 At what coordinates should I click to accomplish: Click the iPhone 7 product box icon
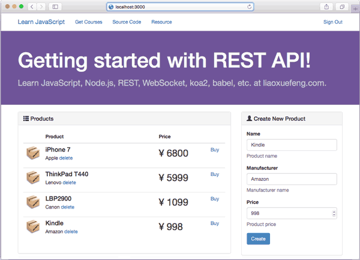pyautogui.click(x=32, y=153)
